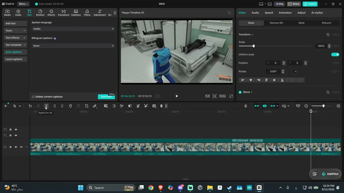344x193 pixels.
Task: Zoom in the timeline
Action: click(338, 106)
